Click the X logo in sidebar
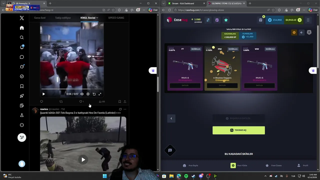The image size is (320, 180). [22, 18]
